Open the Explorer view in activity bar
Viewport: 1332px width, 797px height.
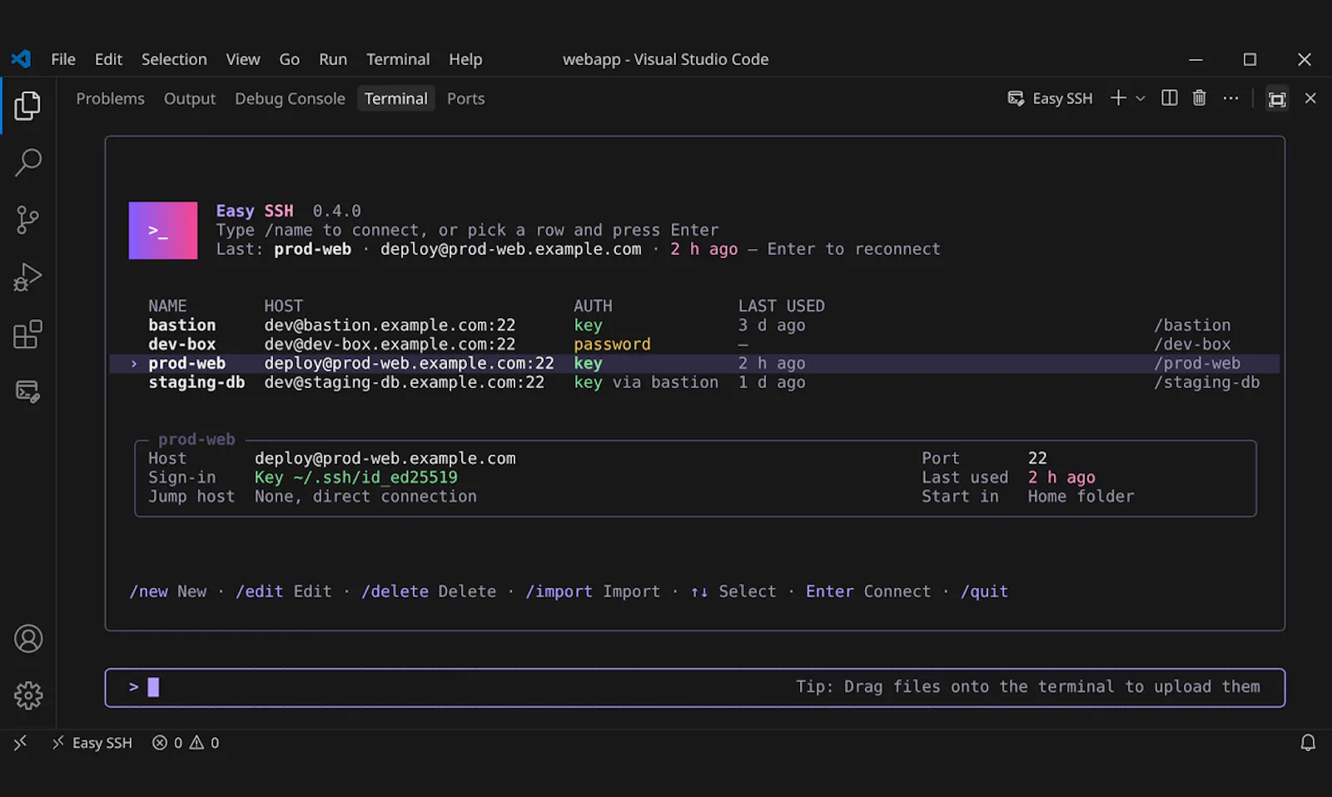27,106
